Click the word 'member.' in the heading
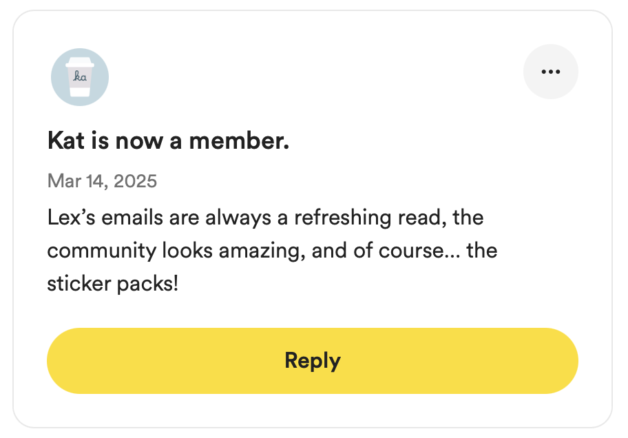 point(239,140)
